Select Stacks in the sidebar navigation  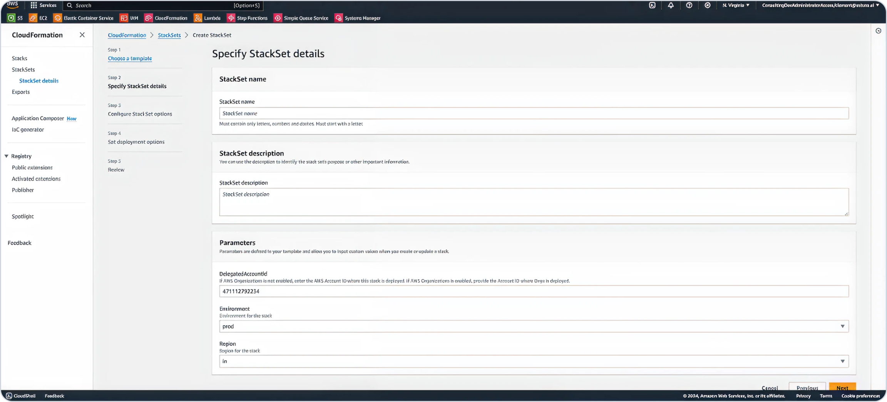pyautogui.click(x=19, y=58)
